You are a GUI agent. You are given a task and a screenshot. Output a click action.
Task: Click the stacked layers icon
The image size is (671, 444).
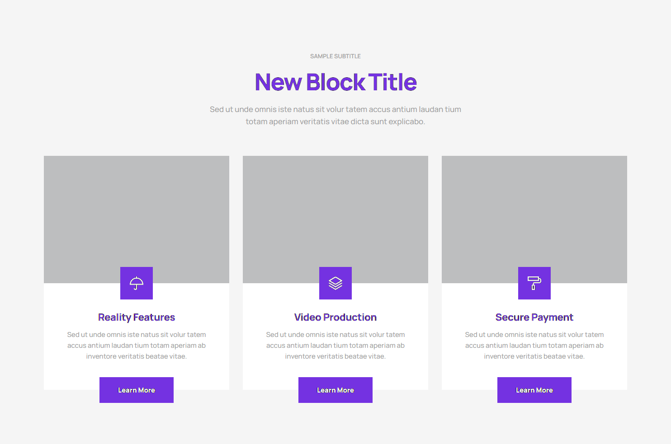click(335, 283)
